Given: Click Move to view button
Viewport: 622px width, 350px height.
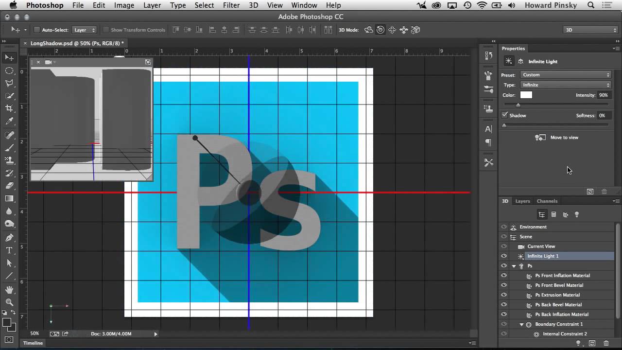Looking at the screenshot, I should click(x=556, y=138).
